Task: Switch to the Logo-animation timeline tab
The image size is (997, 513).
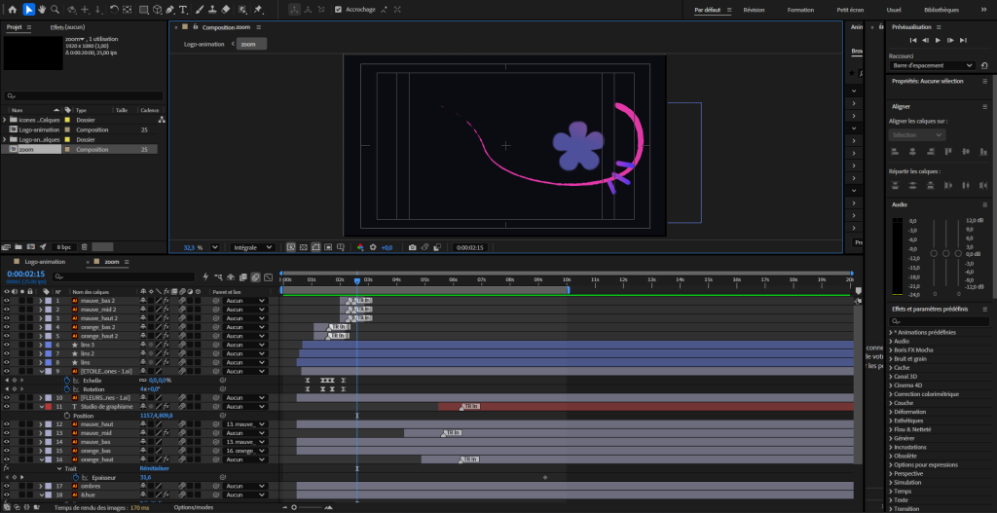Action: coord(45,262)
